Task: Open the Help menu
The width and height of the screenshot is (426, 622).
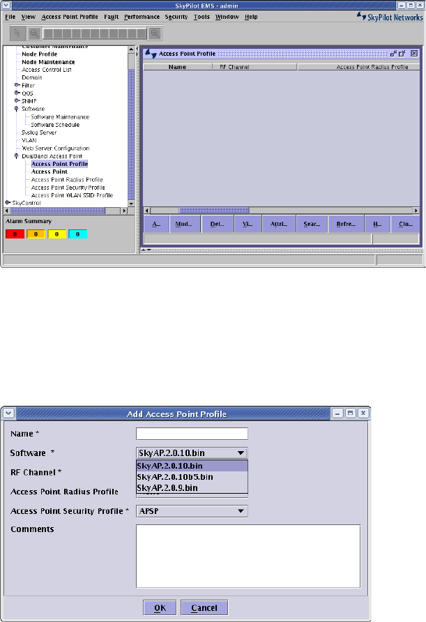Action: tap(251, 17)
